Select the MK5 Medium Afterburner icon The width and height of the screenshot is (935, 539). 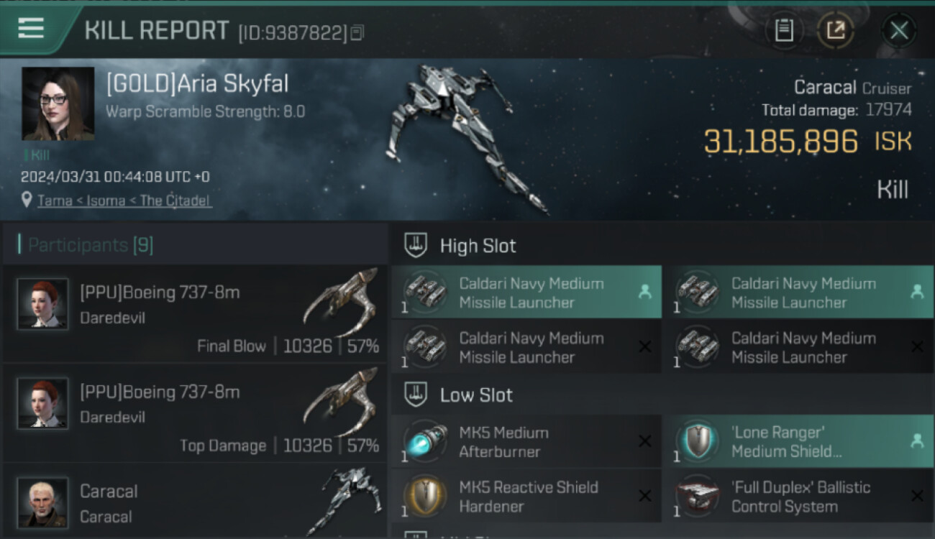click(x=424, y=442)
